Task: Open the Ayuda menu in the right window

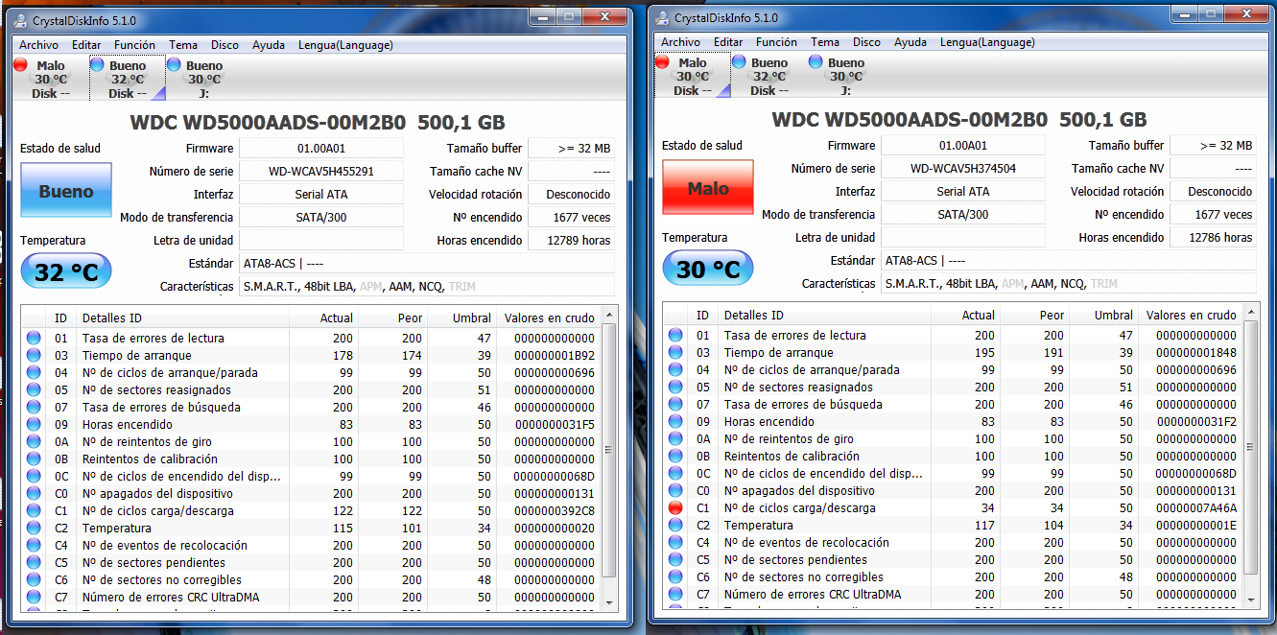Action: pos(910,42)
